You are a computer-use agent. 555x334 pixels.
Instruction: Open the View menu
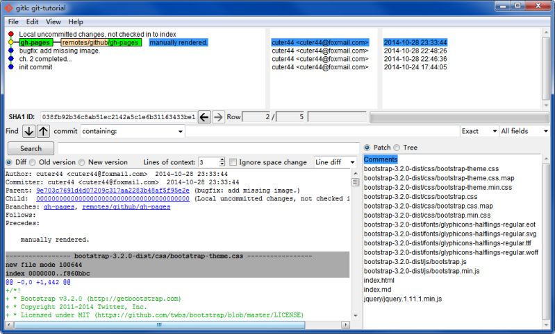tap(53, 22)
